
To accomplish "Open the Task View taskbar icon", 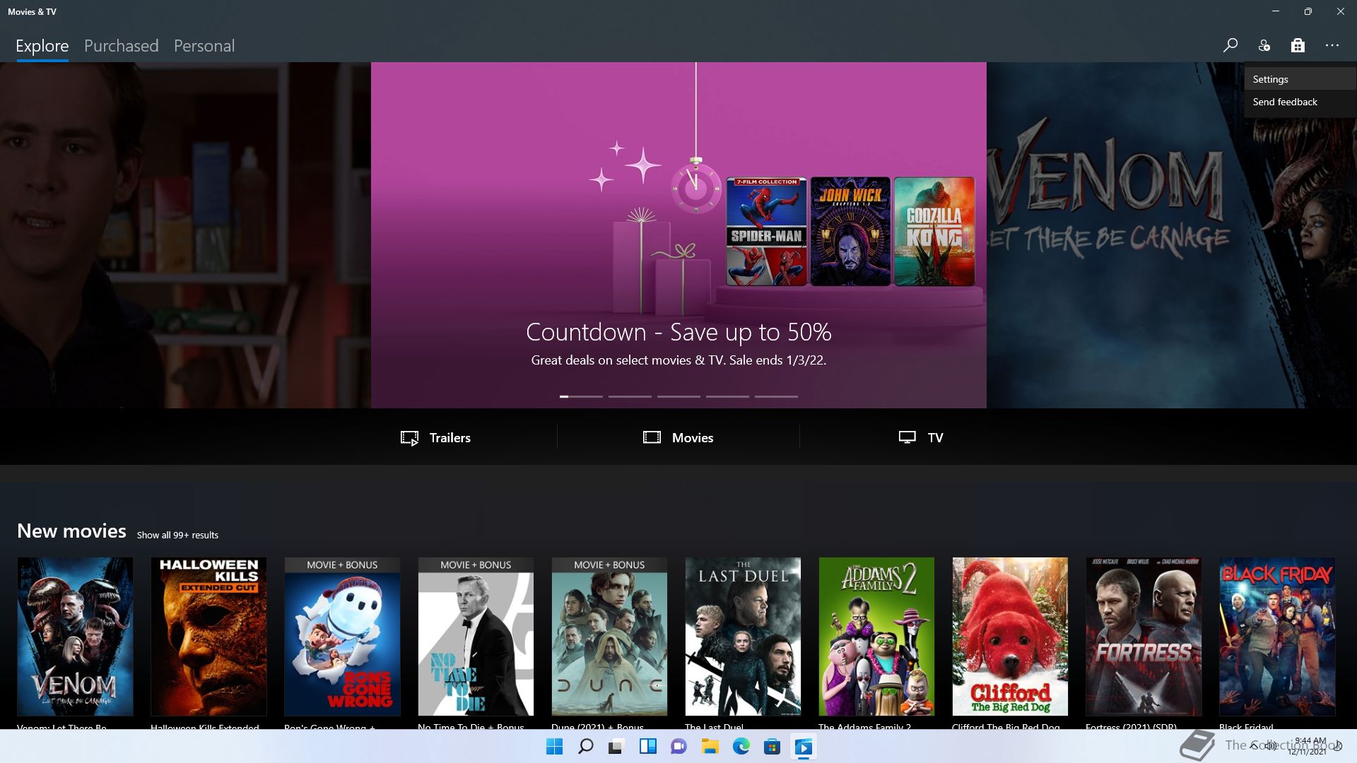I will click(616, 747).
